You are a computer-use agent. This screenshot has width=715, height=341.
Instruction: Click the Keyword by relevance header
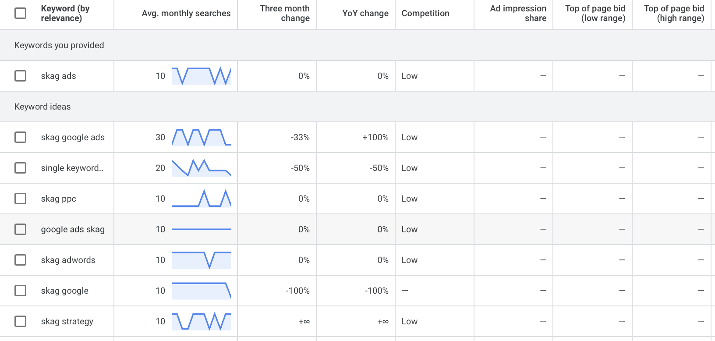pos(65,14)
